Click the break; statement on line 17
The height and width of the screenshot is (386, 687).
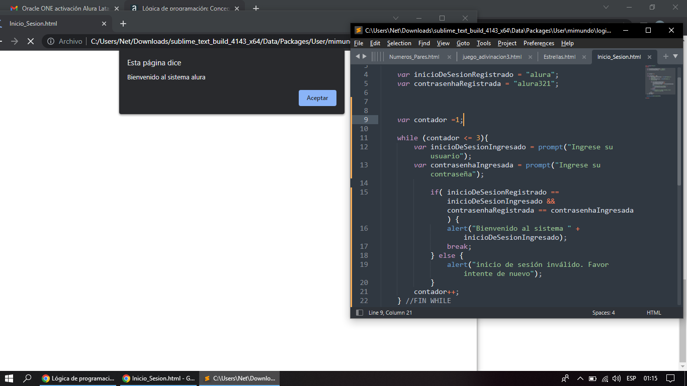(459, 246)
